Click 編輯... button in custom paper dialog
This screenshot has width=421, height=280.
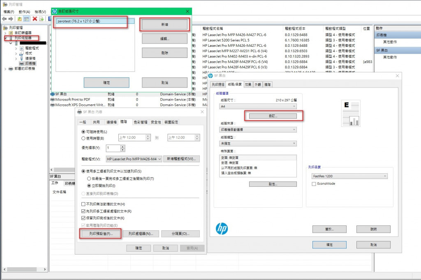[164, 39]
